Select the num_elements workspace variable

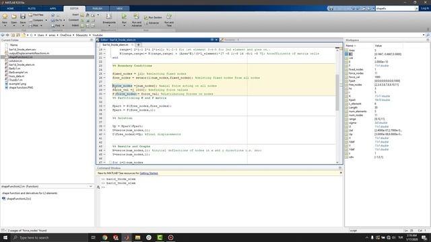click(358, 112)
